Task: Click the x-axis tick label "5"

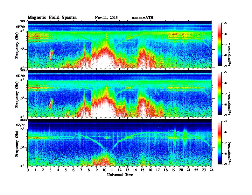Action: (66, 170)
